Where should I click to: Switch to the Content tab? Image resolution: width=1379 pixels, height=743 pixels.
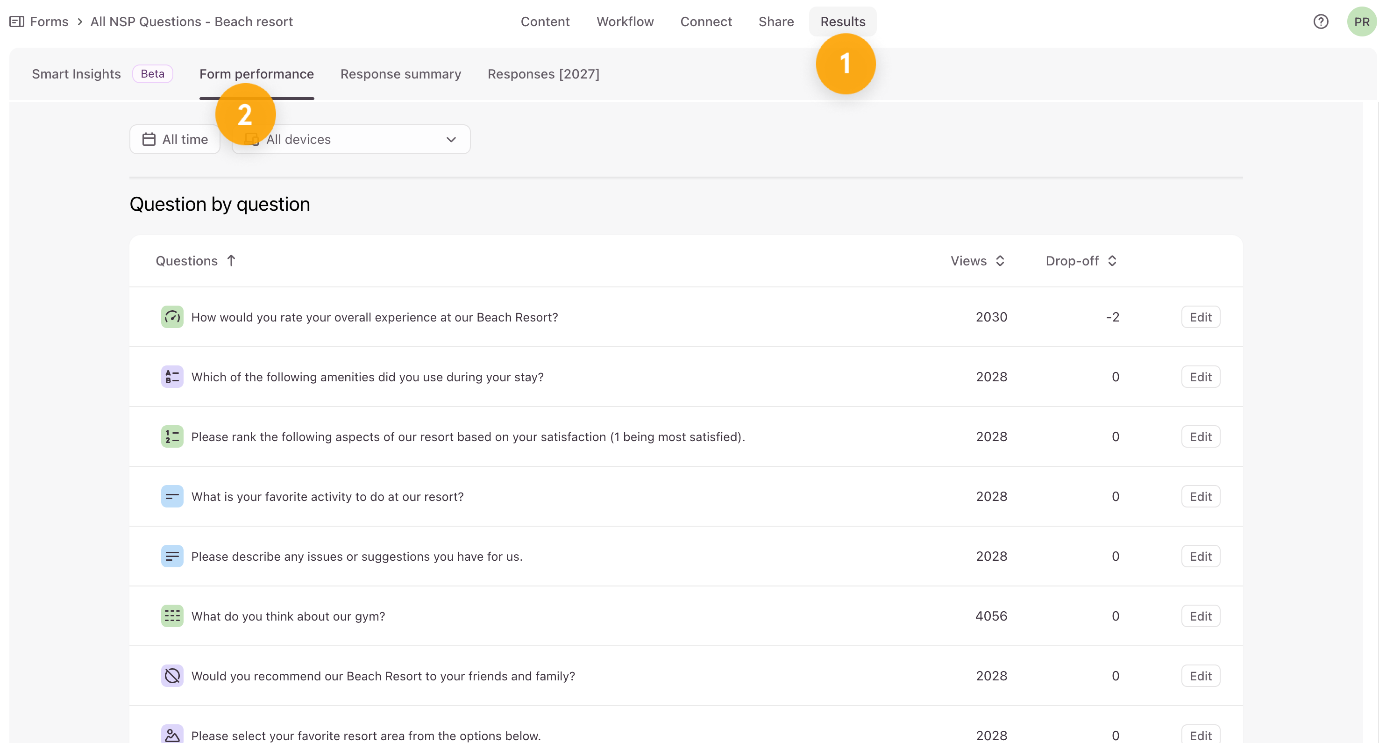tap(545, 21)
